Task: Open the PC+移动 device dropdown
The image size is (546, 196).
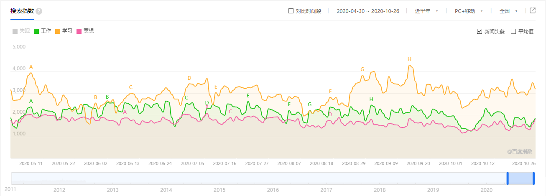Action: (469, 11)
